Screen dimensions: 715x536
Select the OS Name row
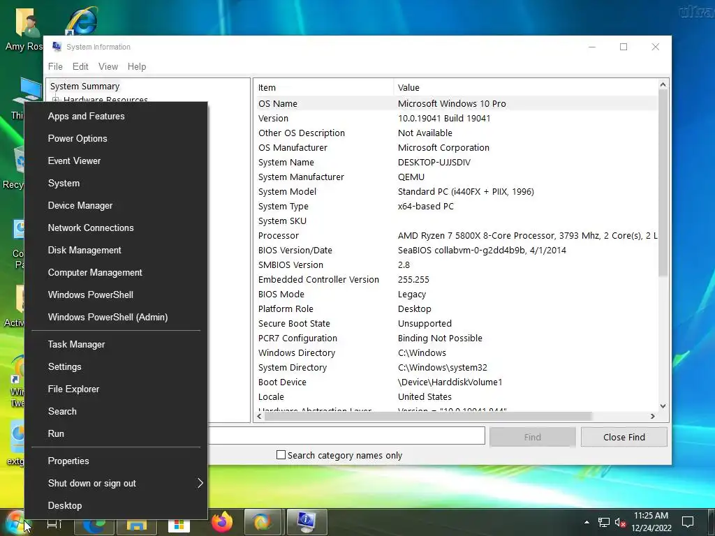pos(456,103)
